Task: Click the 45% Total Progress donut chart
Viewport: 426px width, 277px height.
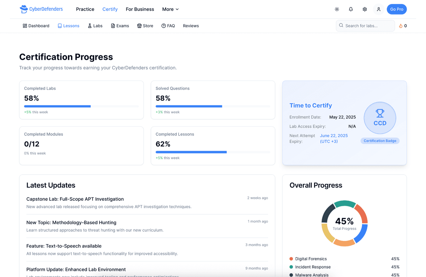Action: click(344, 223)
